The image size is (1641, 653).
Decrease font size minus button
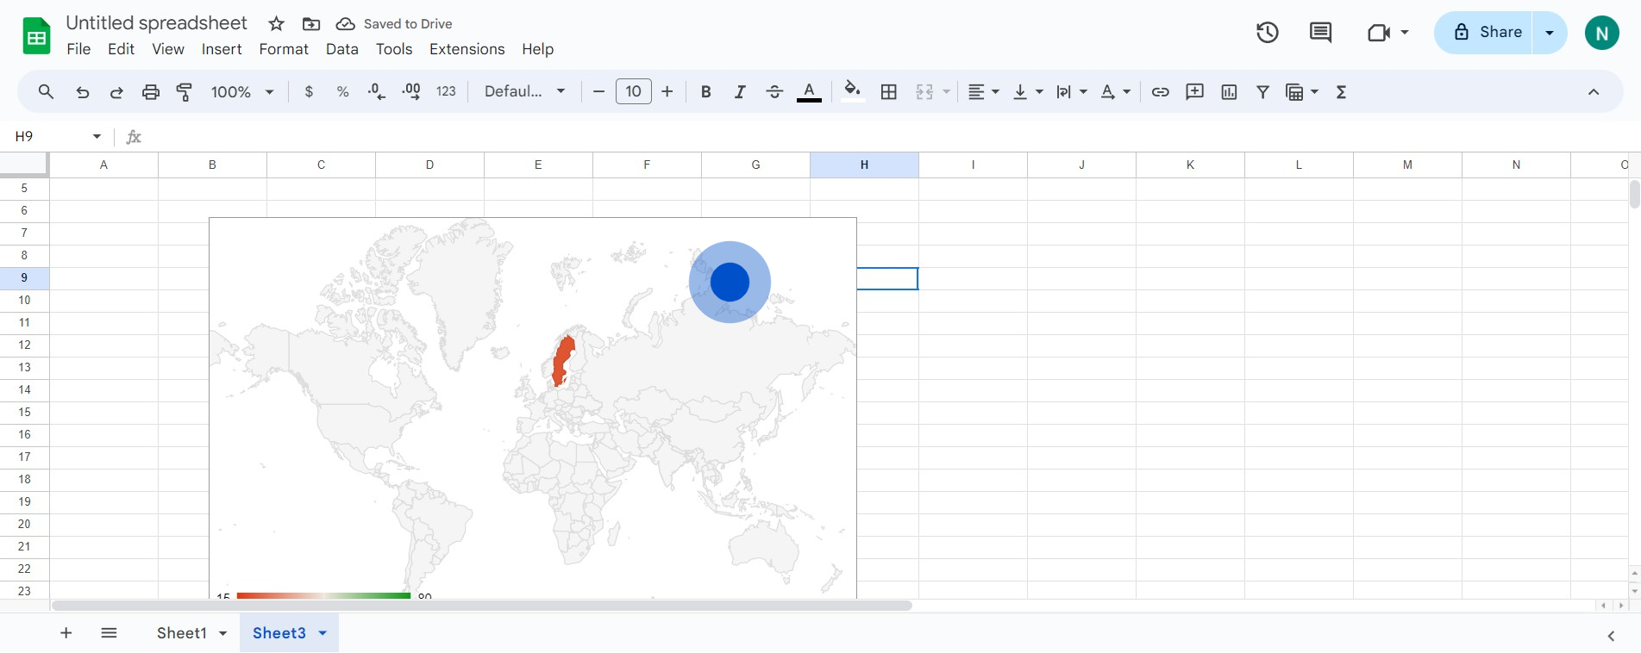point(598,91)
